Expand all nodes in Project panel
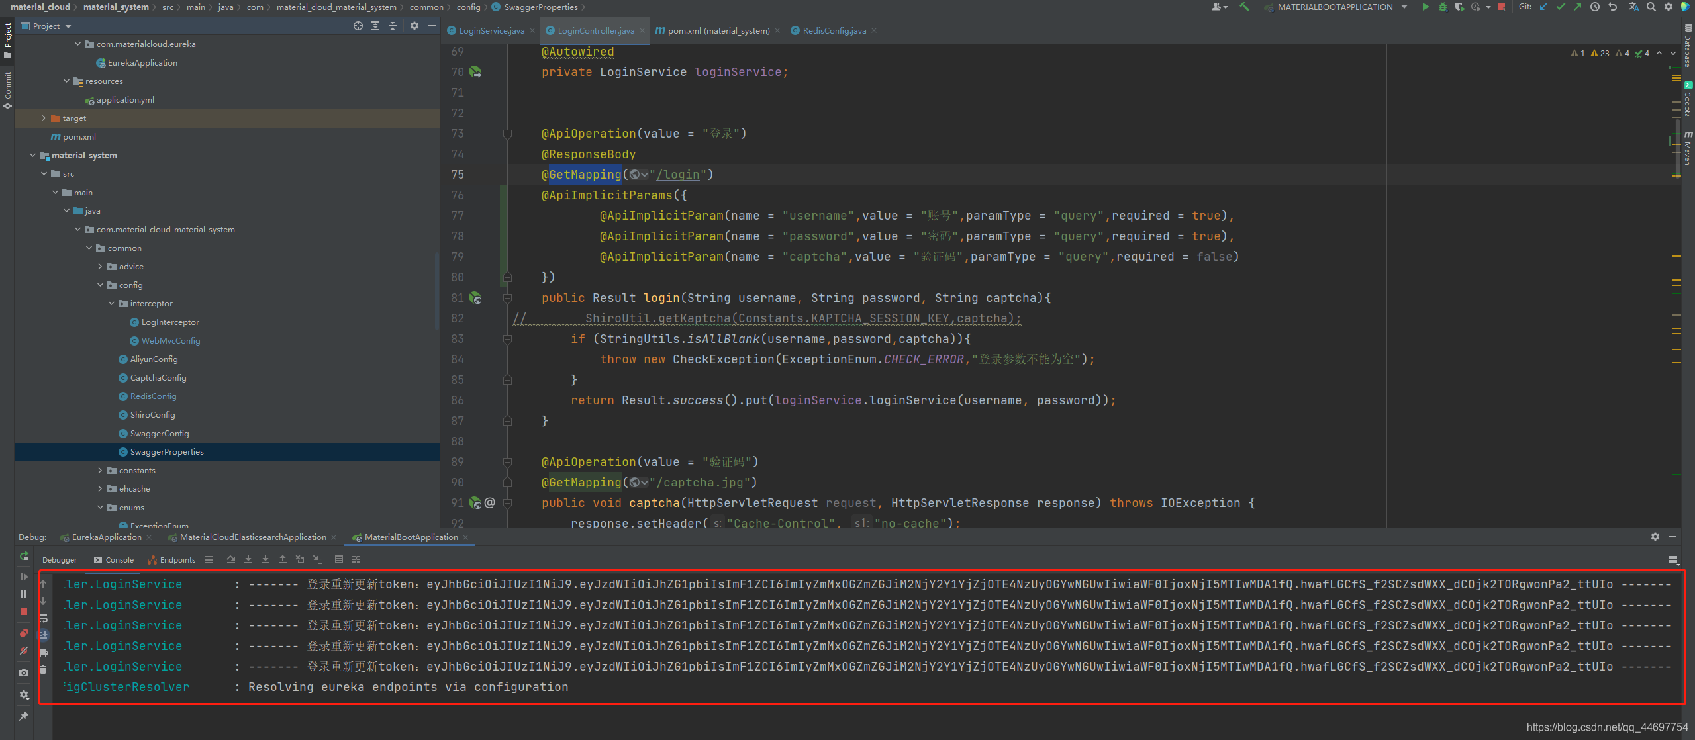Viewport: 1695px width, 740px height. tap(375, 26)
